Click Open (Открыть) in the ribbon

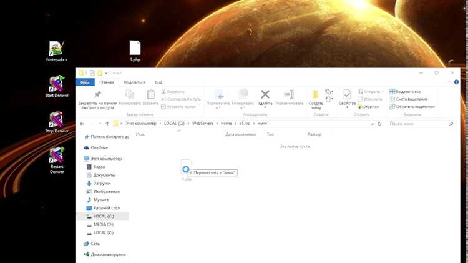coord(369,92)
